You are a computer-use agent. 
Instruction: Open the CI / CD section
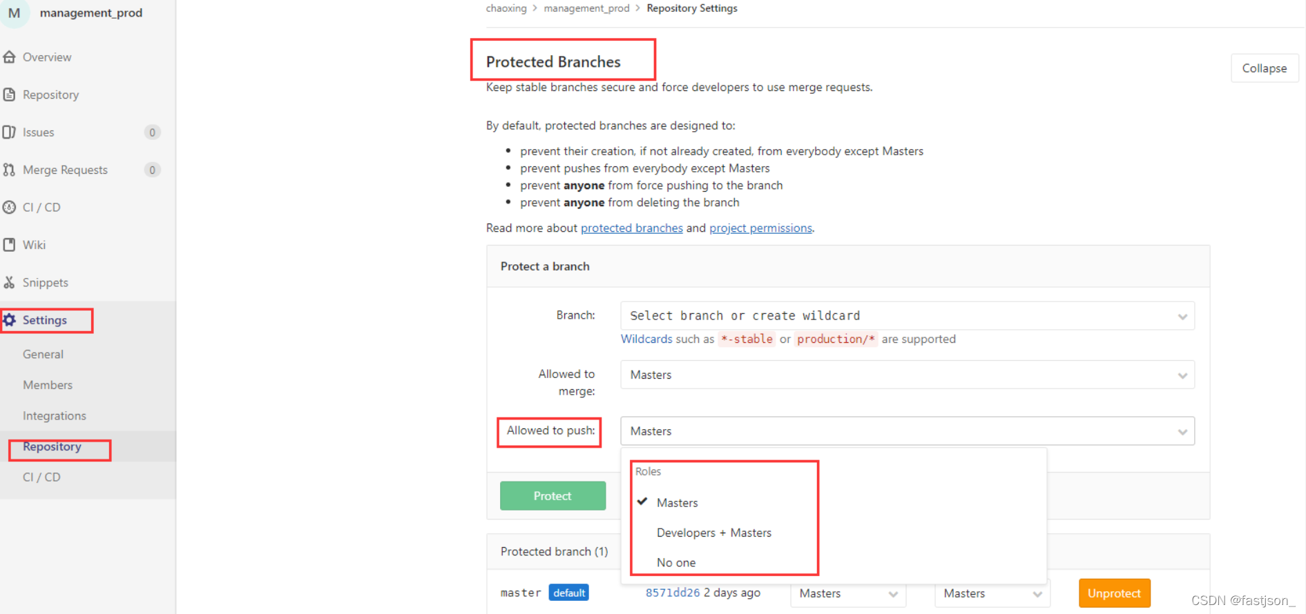tap(41, 207)
